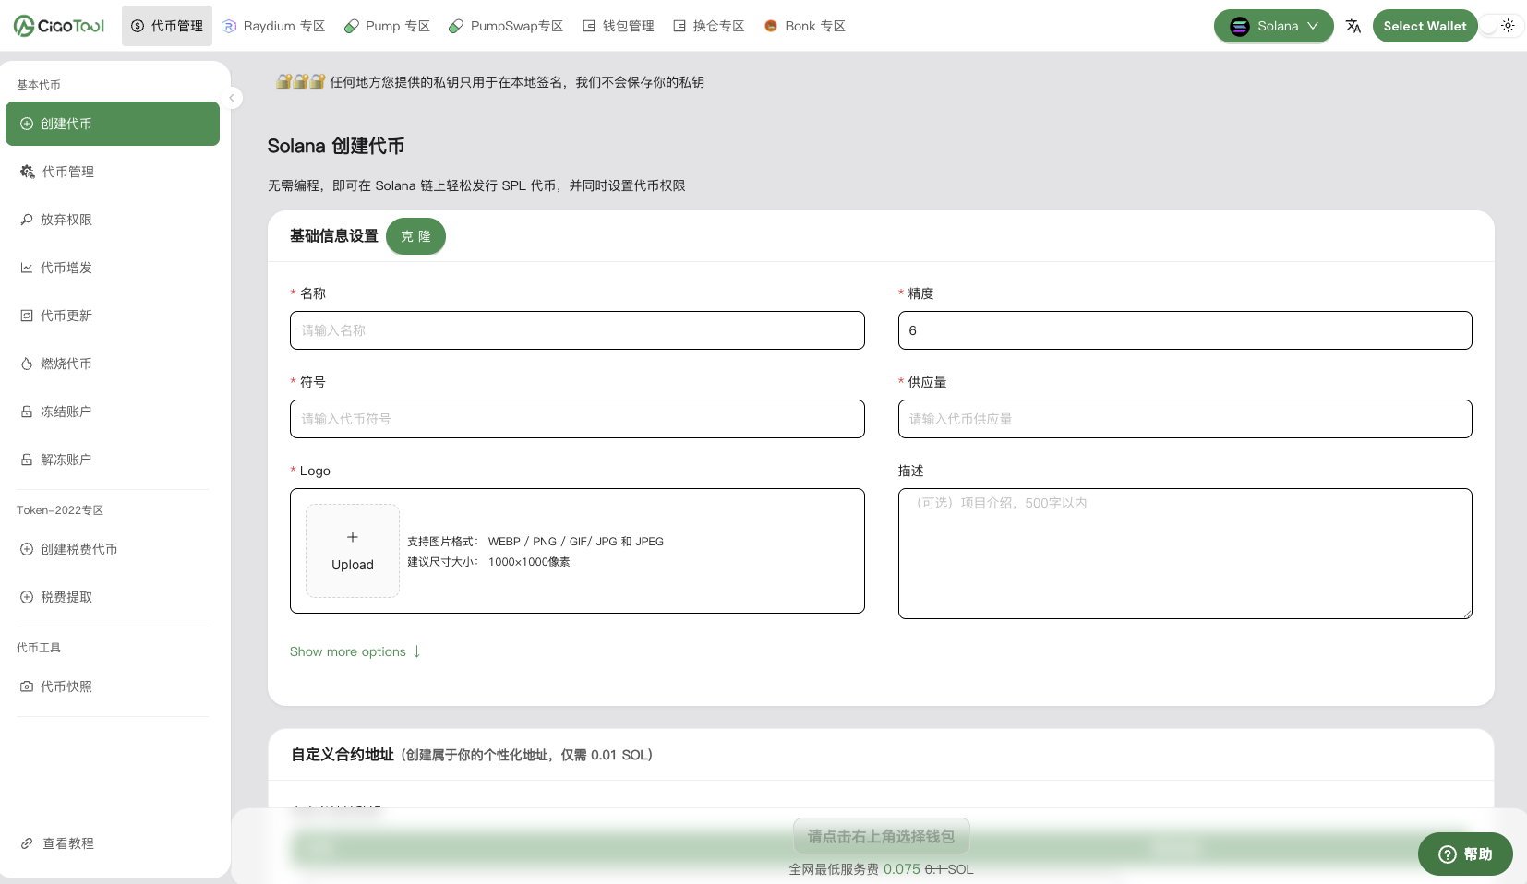Open the 查看教程 tutorial link
This screenshot has height=884, width=1527.
(x=67, y=843)
